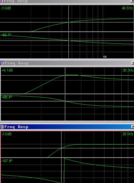Click the 46.5Hz frequency readout
134x183 pixels.
[127, 8]
